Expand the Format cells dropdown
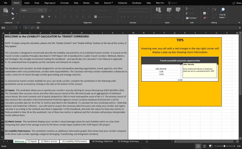The image size is (242, 149). [x=193, y=18]
